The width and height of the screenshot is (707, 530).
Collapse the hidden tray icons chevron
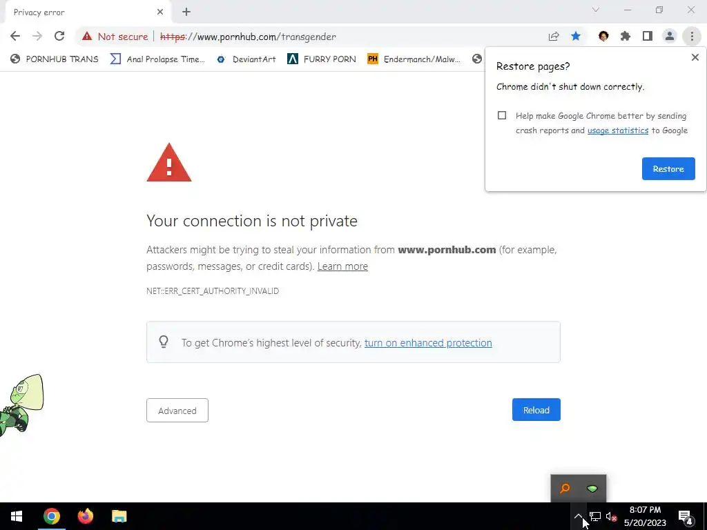click(578, 516)
